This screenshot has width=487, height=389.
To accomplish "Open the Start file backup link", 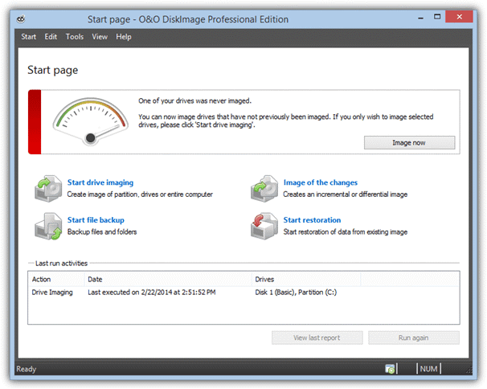I will point(96,220).
